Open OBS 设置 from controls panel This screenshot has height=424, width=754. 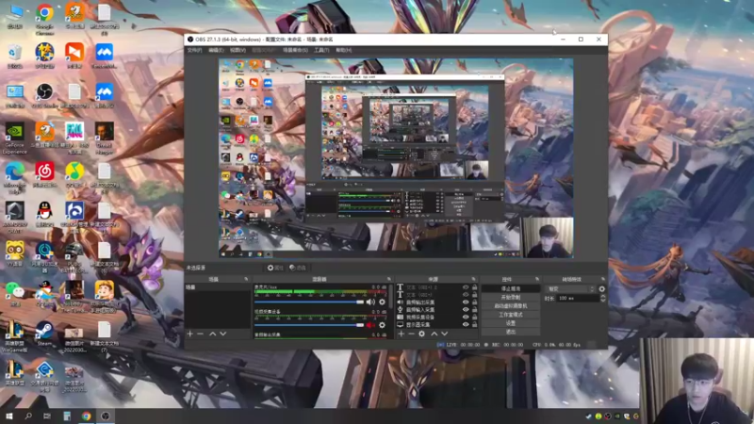click(x=511, y=323)
